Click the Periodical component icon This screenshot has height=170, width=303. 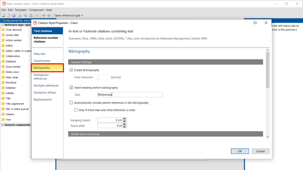[x=3, y=82]
